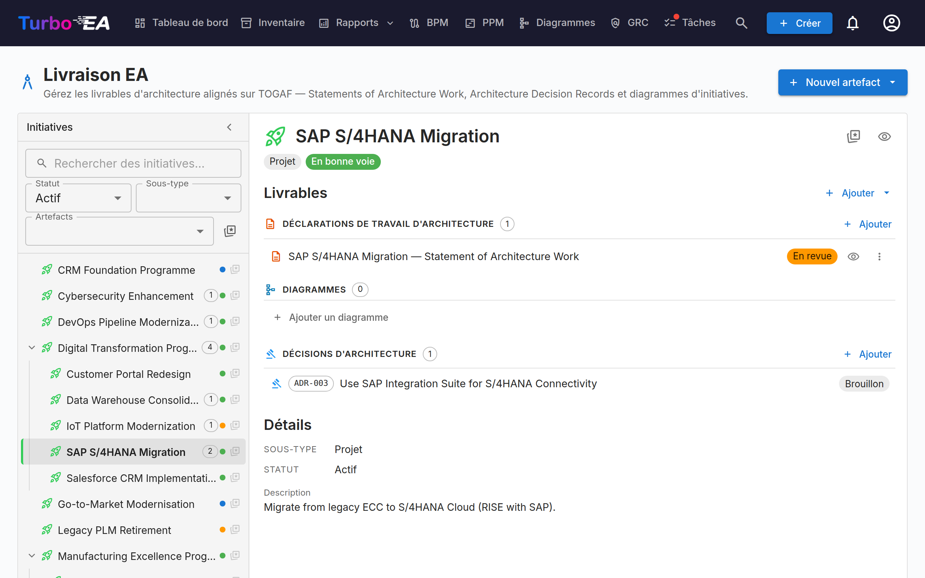Click the favorite icon in SAP S/4HANA Migration header

click(x=853, y=137)
